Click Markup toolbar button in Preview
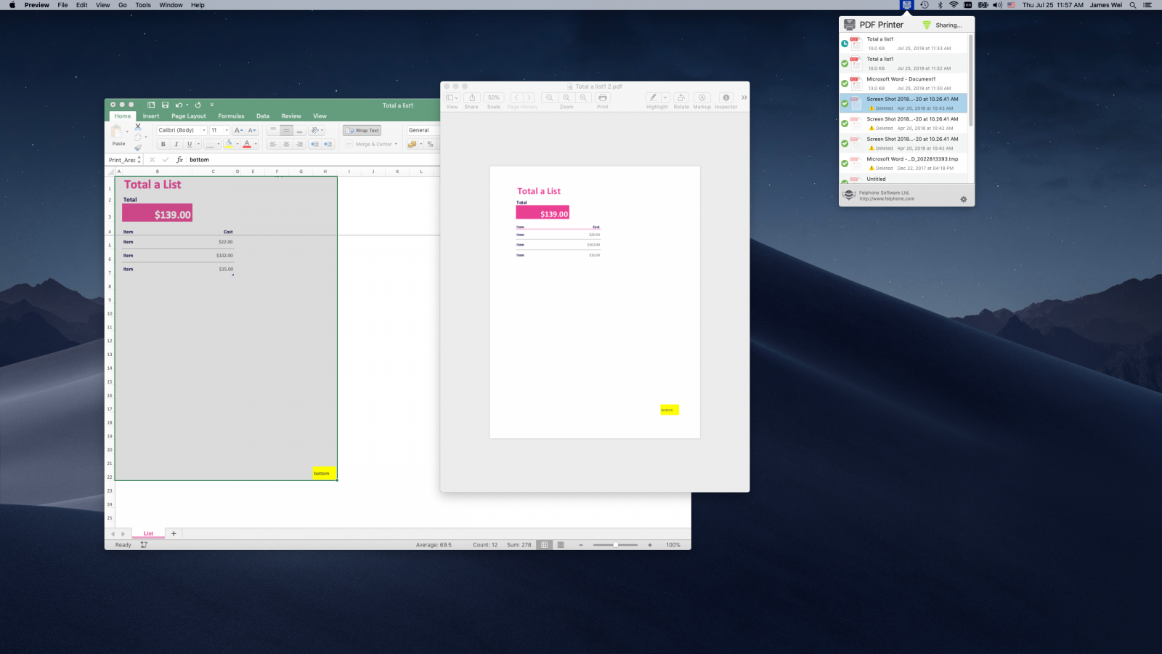Viewport: 1162px width, 654px height. 702,97
